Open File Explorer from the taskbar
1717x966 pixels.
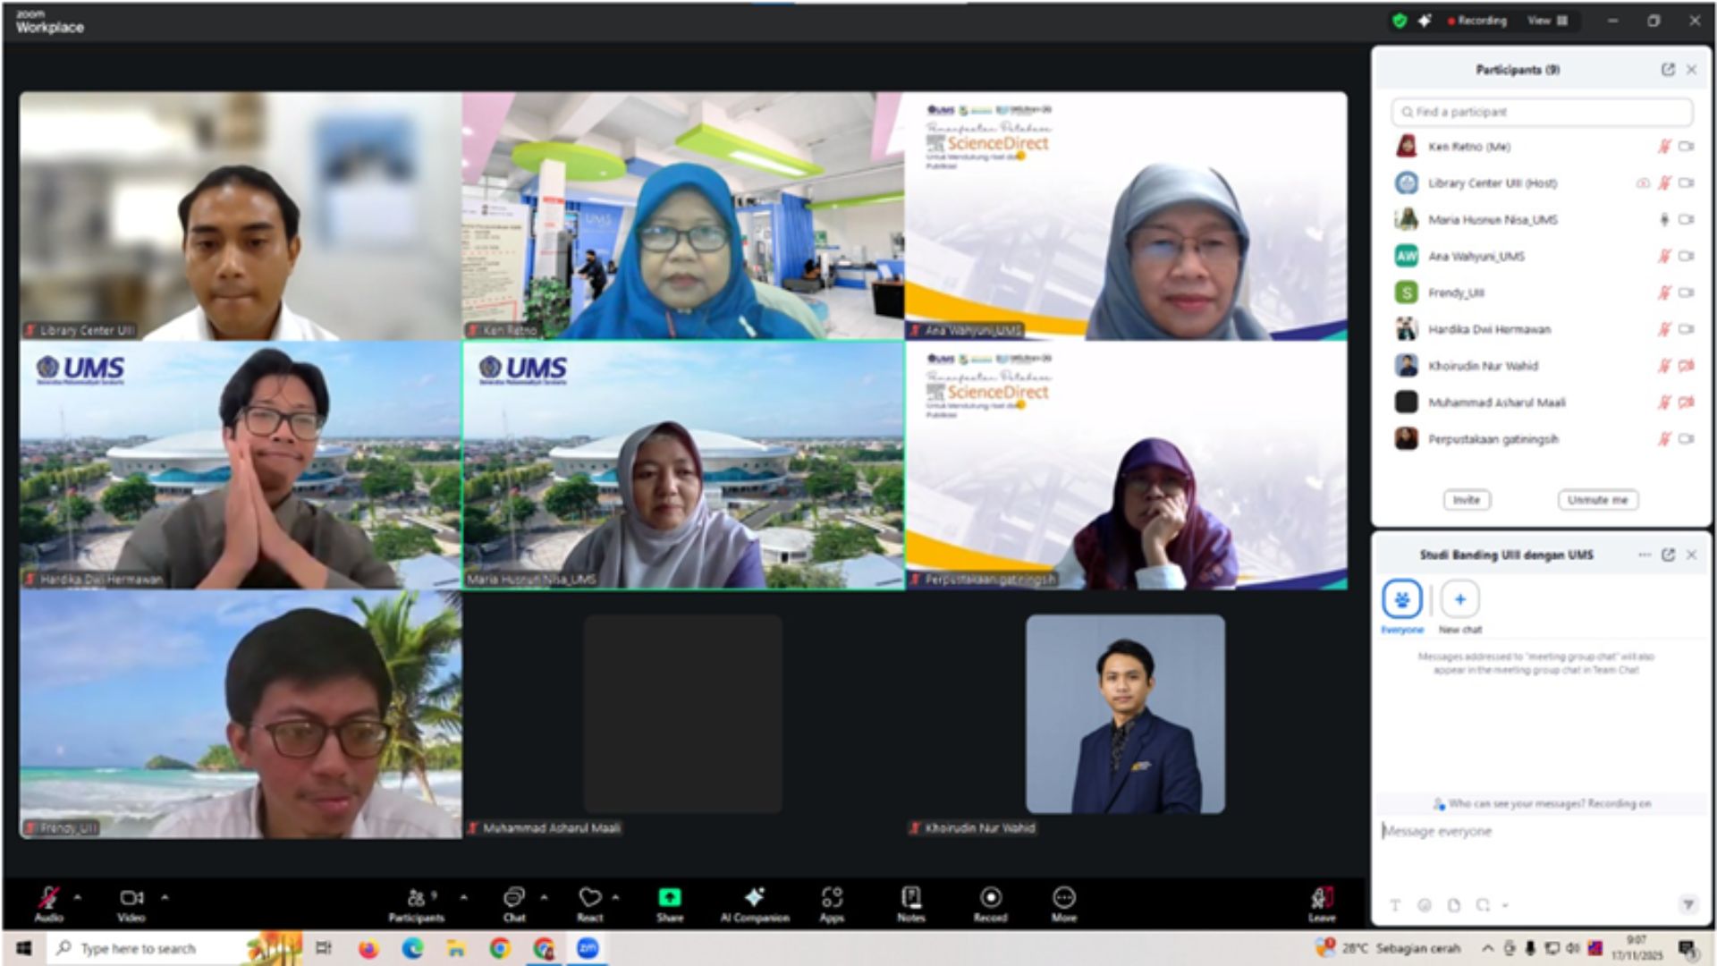pos(456,948)
